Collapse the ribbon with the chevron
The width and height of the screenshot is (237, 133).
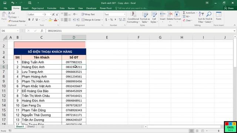pos(234,25)
